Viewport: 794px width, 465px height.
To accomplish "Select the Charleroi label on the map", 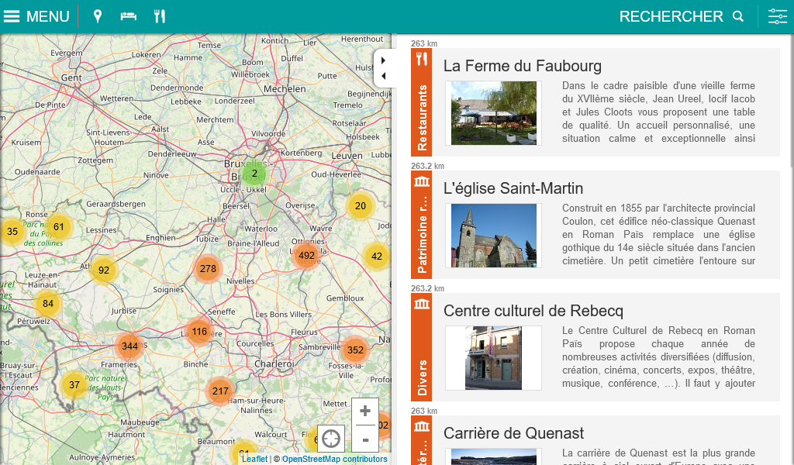I will 274,363.
